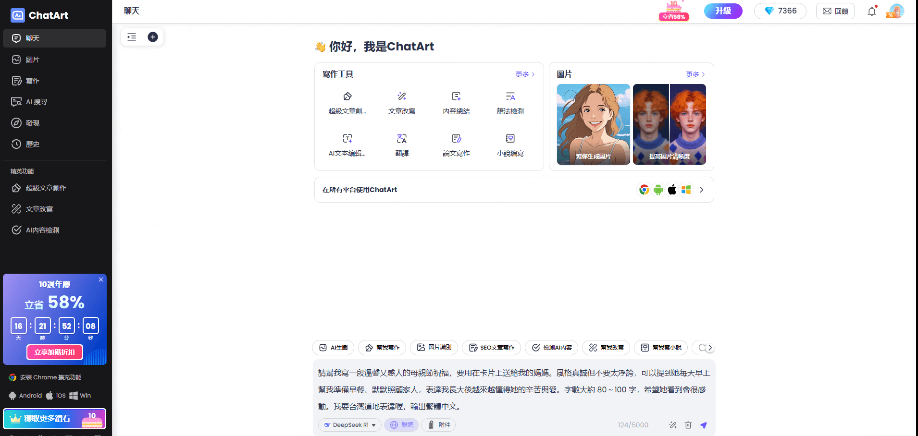Click the 附件 attachment button

pyautogui.click(x=438, y=425)
